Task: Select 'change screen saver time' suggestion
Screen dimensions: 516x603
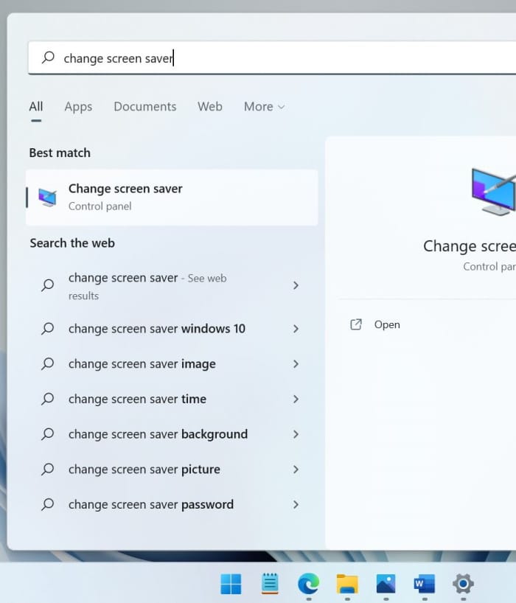Action: coord(172,400)
